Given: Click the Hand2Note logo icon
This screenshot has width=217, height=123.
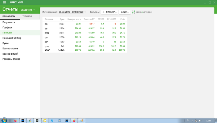Looking at the screenshot, I should [133, 12].
